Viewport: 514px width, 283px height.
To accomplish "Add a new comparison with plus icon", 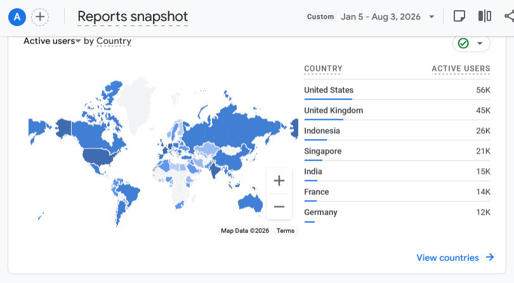I will coord(40,16).
